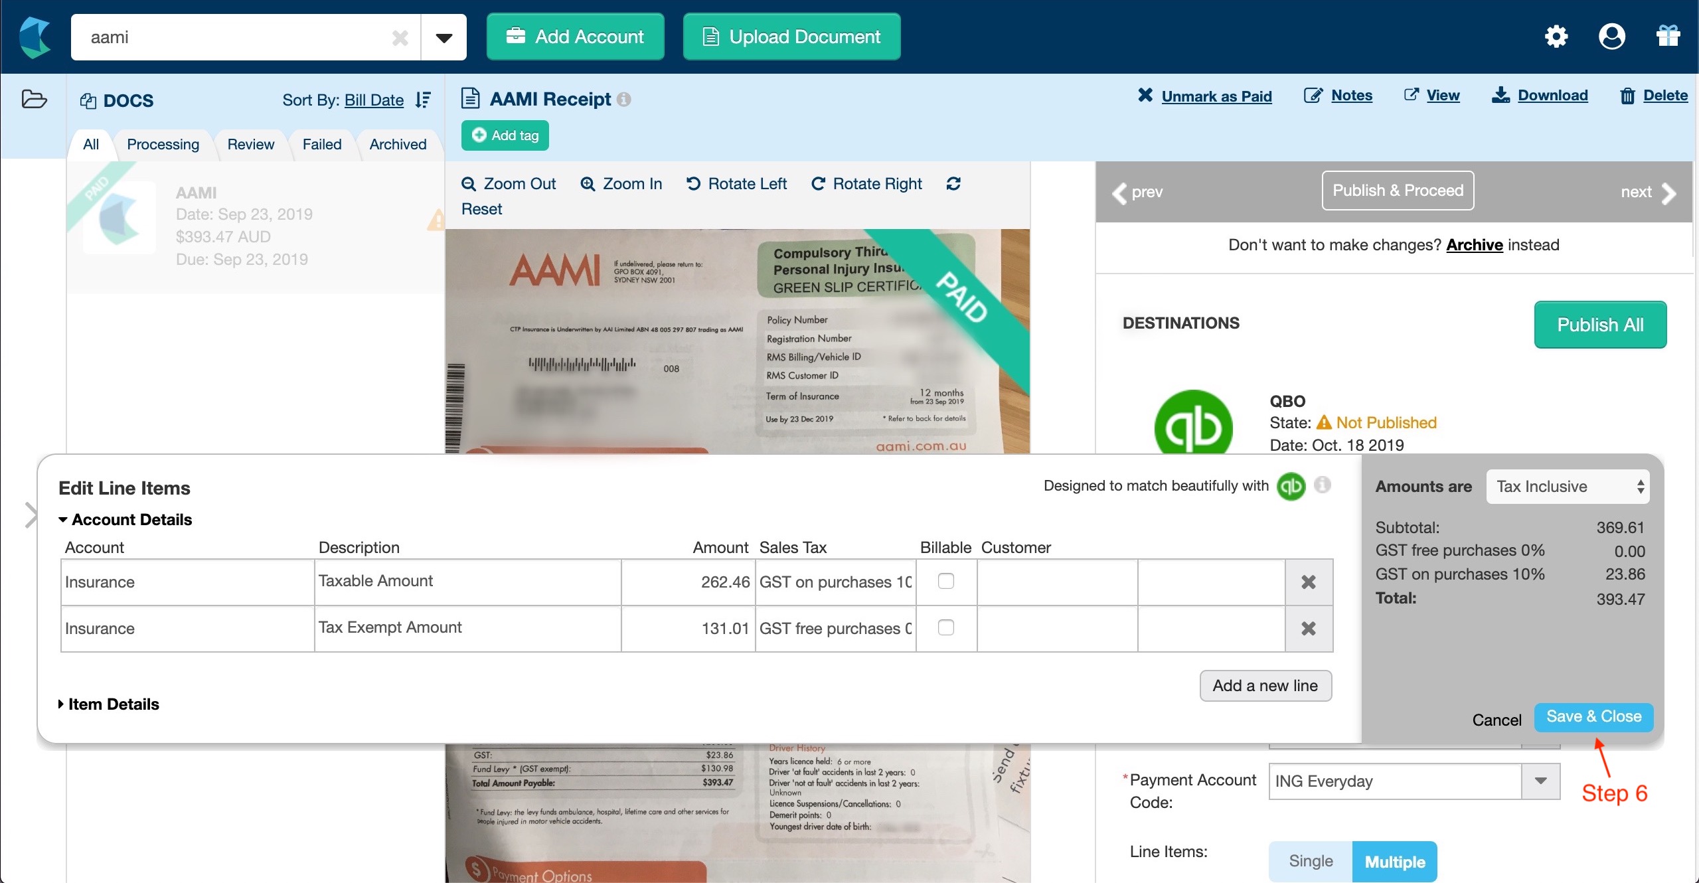Zoom In the document preview
1699x883 pixels.
click(x=621, y=184)
